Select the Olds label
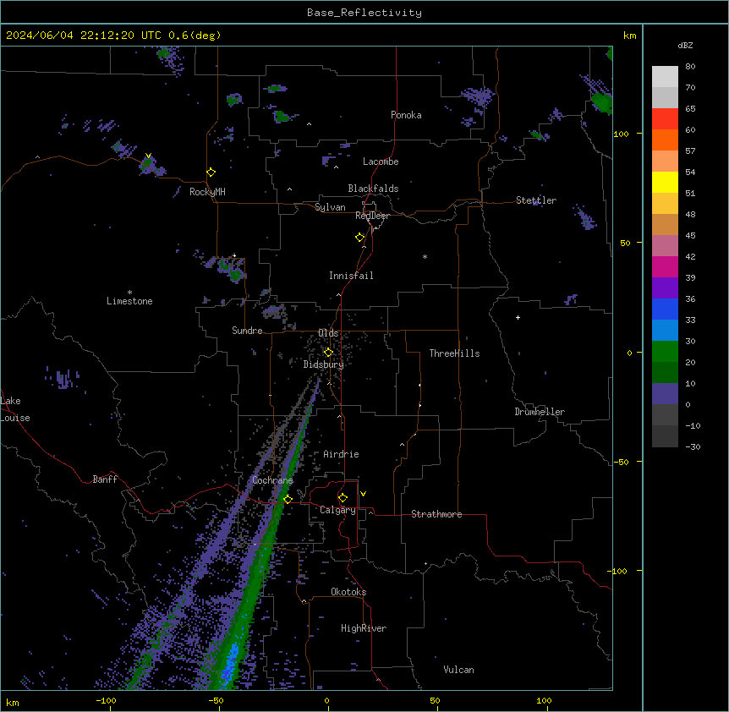The image size is (729, 712). point(328,333)
